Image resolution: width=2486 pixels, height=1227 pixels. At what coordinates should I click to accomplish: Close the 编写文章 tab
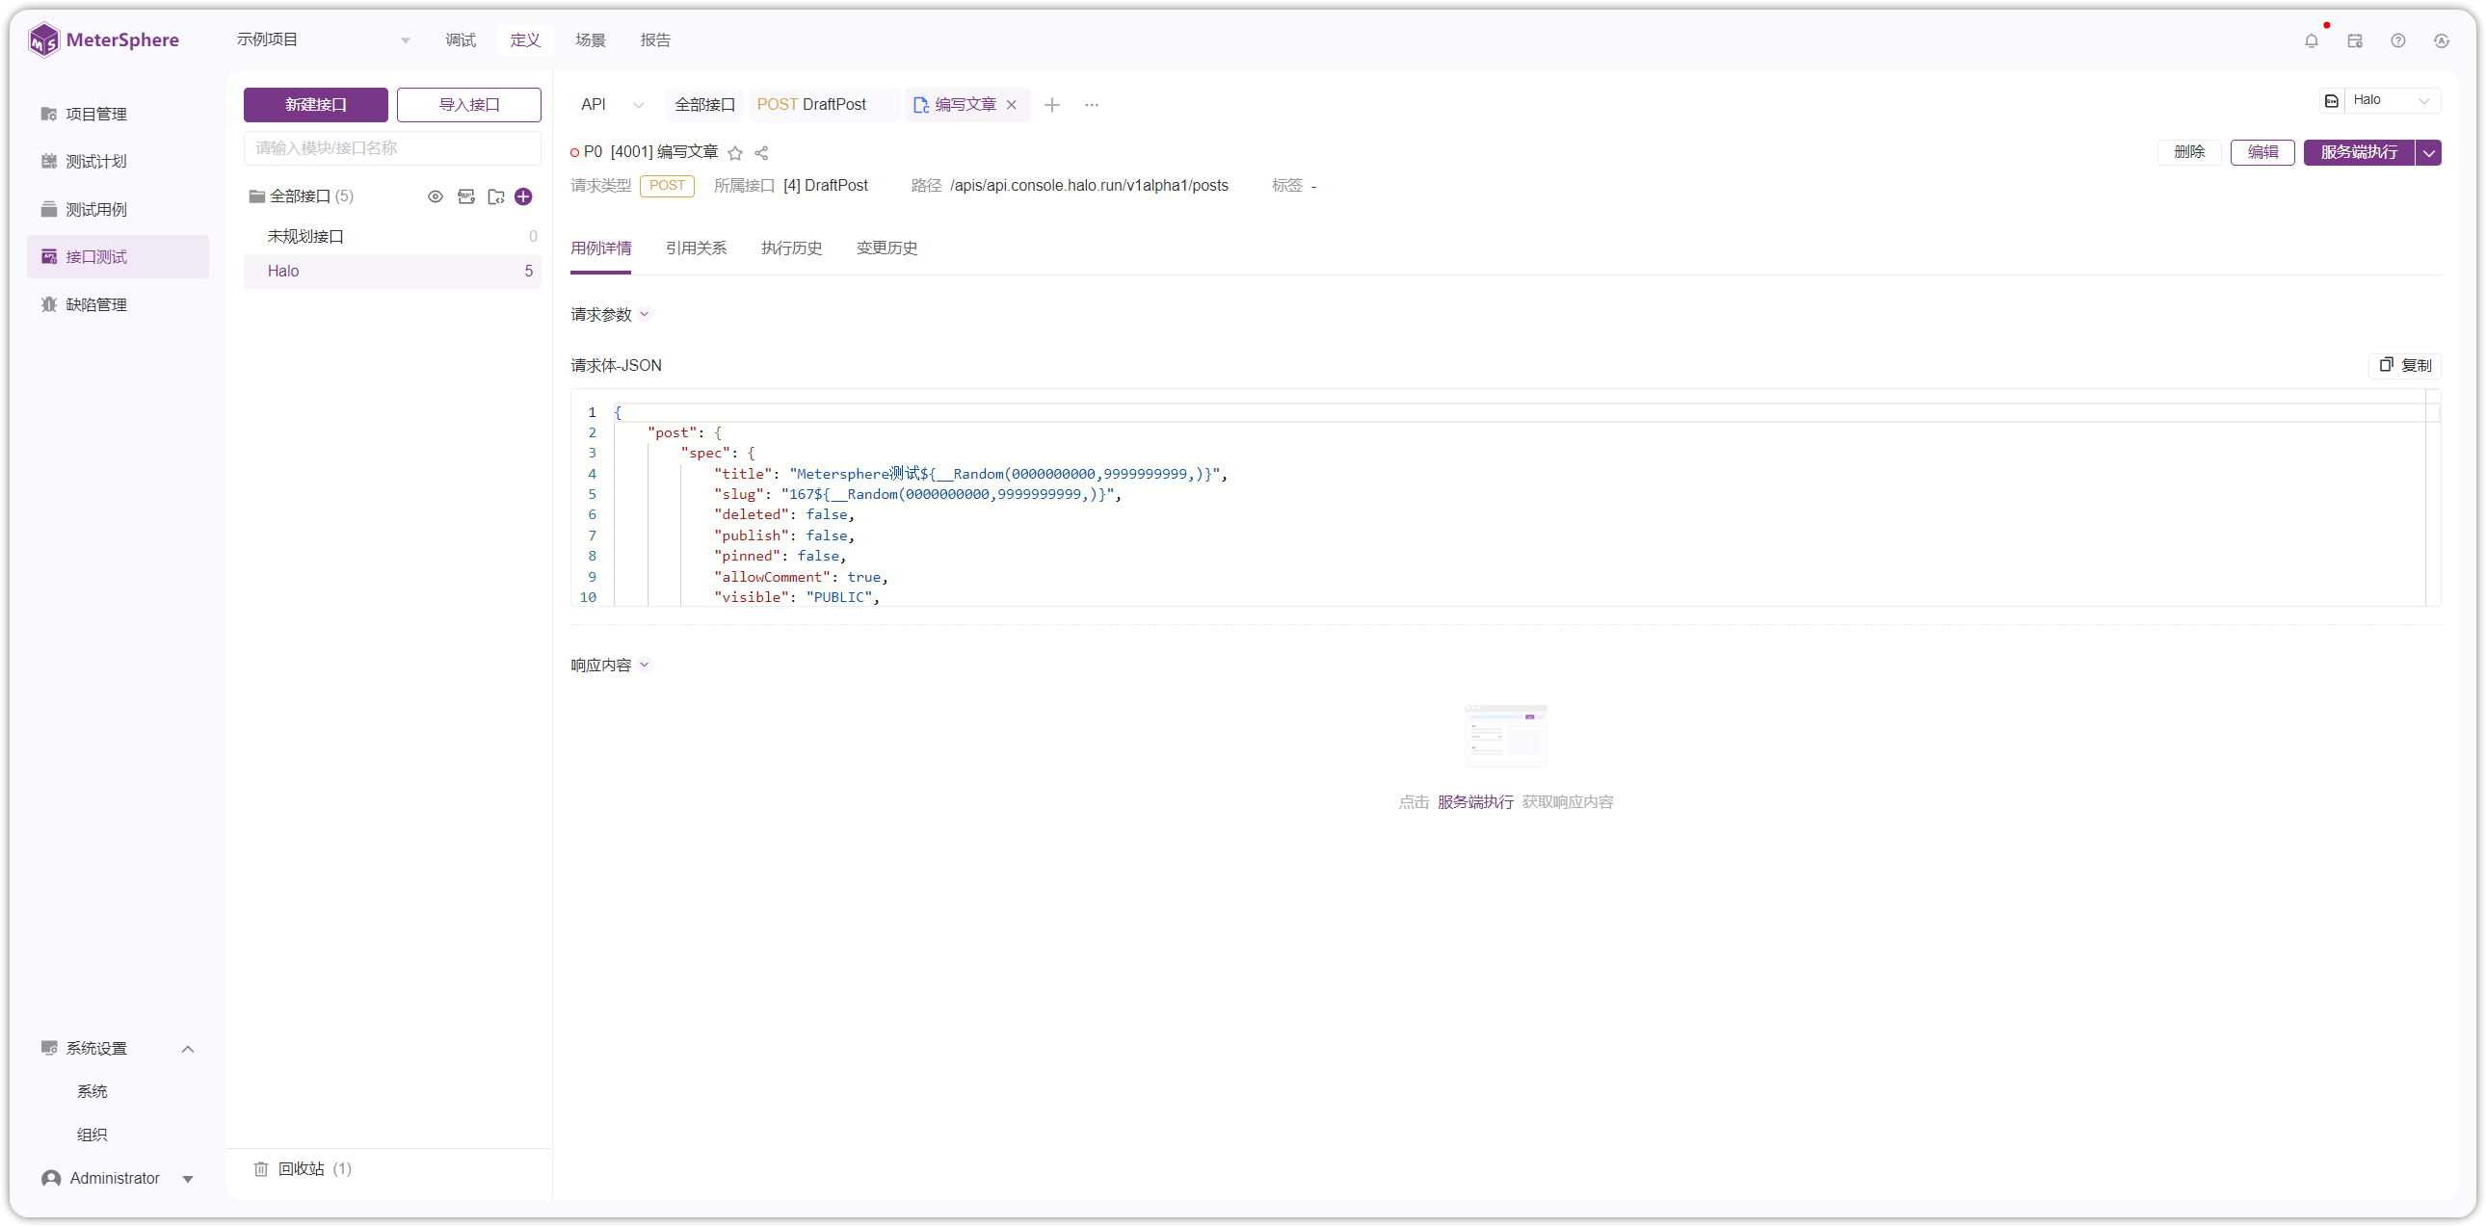(1013, 104)
